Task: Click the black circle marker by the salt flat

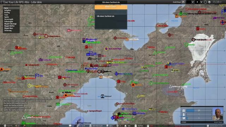Action: click(194, 40)
